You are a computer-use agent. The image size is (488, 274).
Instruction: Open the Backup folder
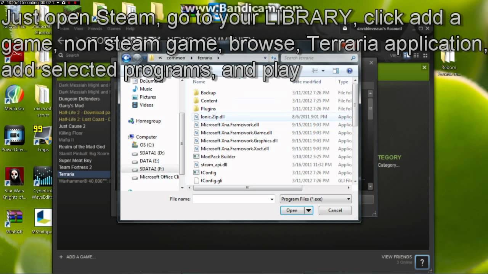(x=208, y=93)
